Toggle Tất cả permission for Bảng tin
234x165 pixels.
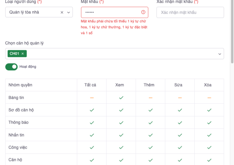[92, 98]
